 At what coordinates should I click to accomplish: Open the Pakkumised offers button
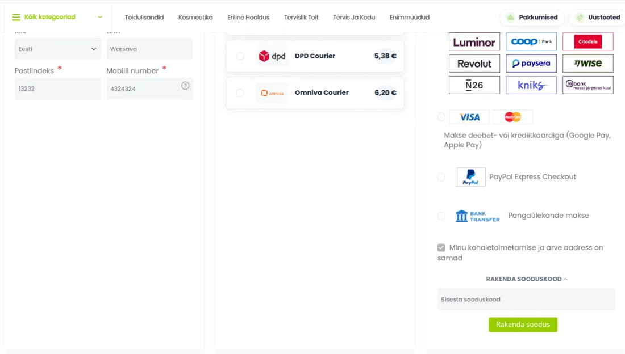pyautogui.click(x=532, y=17)
